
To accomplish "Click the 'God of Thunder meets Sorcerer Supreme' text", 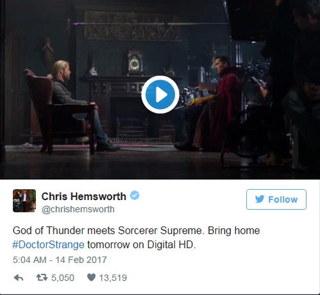I will tap(107, 231).
